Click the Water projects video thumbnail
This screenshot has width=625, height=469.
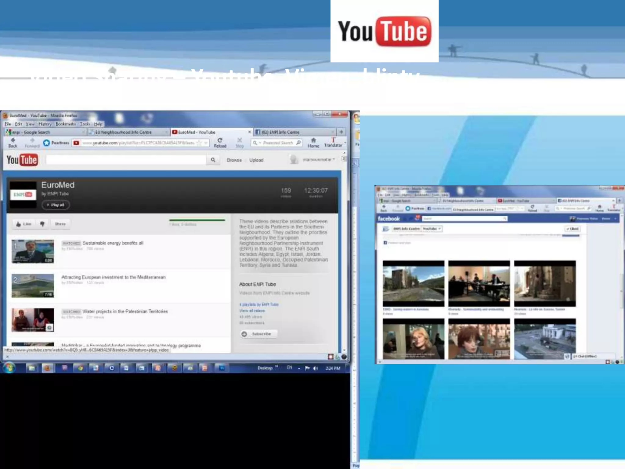click(x=33, y=320)
